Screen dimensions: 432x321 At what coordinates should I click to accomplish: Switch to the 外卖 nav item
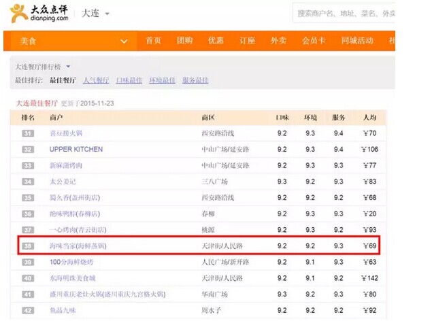coord(278,41)
